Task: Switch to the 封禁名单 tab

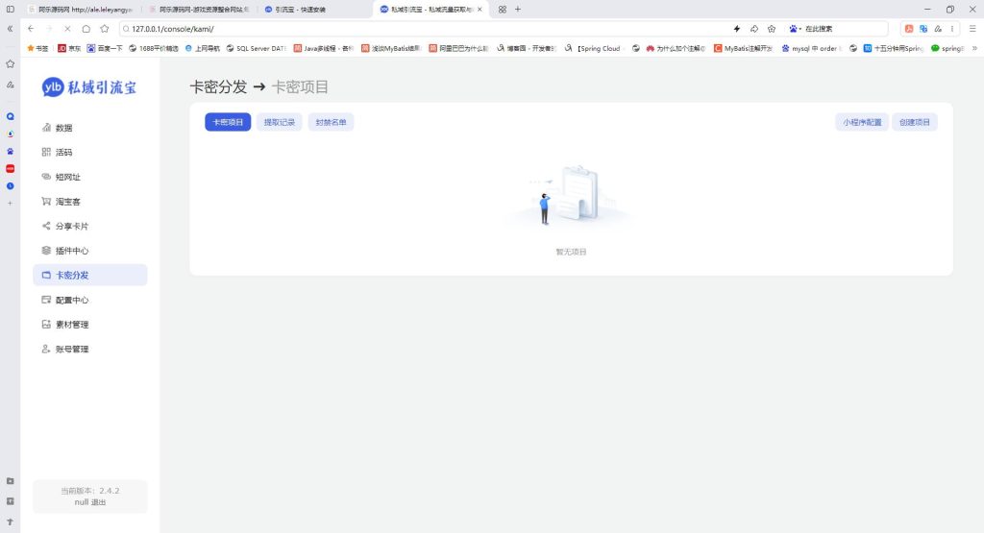Action: (x=331, y=122)
